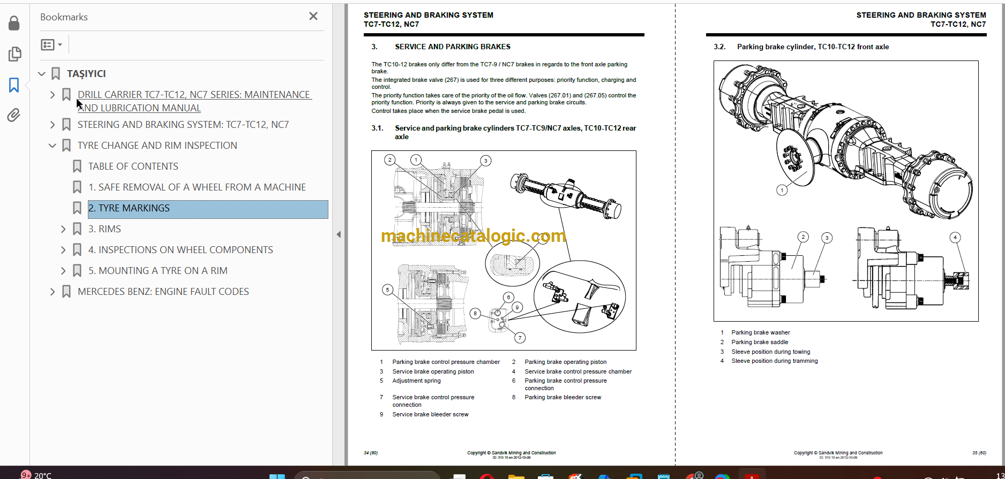Open 5. MOUNTING A TYRE ON A RIM bookmark
This screenshot has height=479, width=1005.
(x=158, y=271)
